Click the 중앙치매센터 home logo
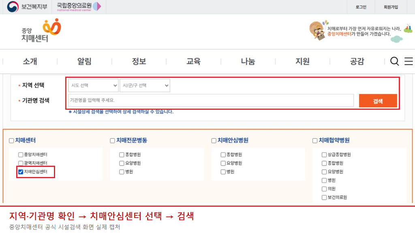 point(41,31)
